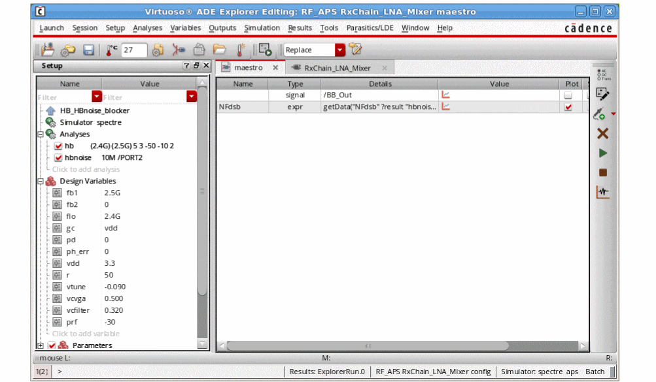The width and height of the screenshot is (656, 382).
Task: Click the Details column header
Action: [x=380, y=84]
